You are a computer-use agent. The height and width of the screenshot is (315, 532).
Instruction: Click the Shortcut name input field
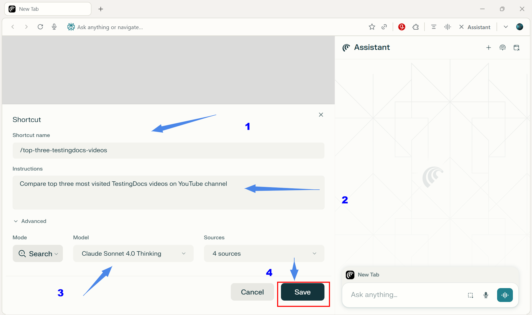(x=168, y=151)
